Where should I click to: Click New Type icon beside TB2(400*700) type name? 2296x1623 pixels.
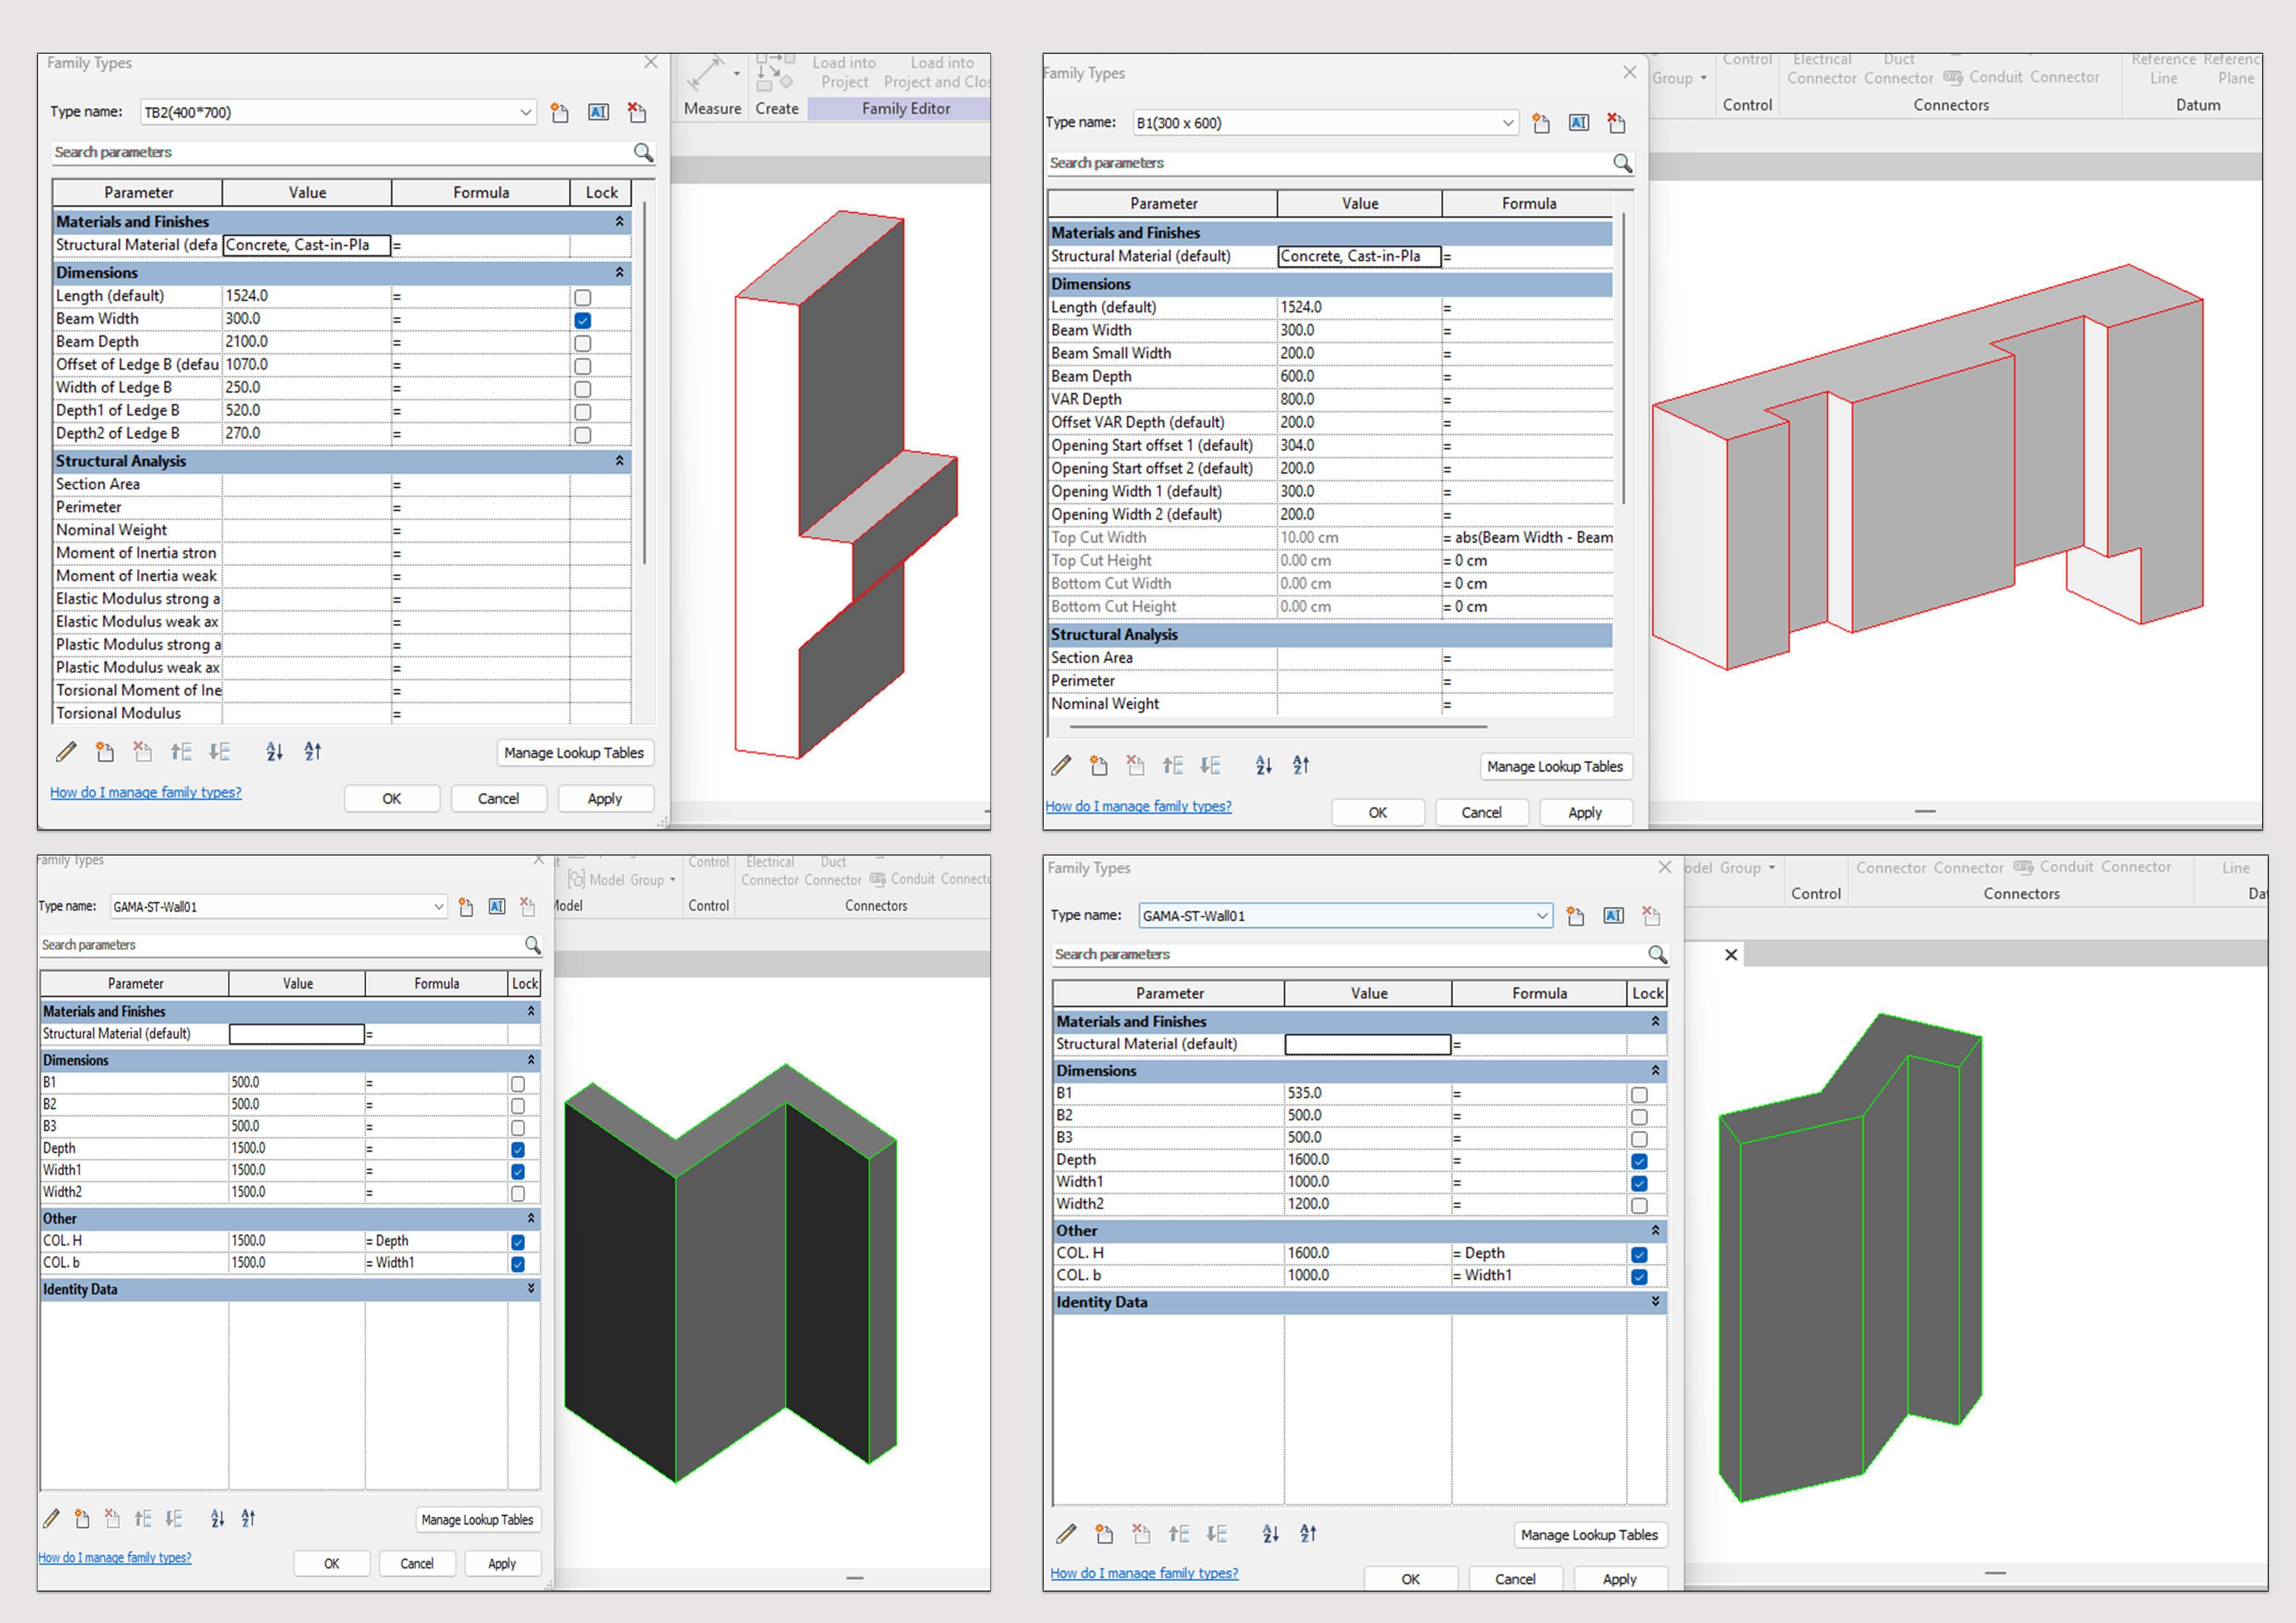tap(560, 113)
